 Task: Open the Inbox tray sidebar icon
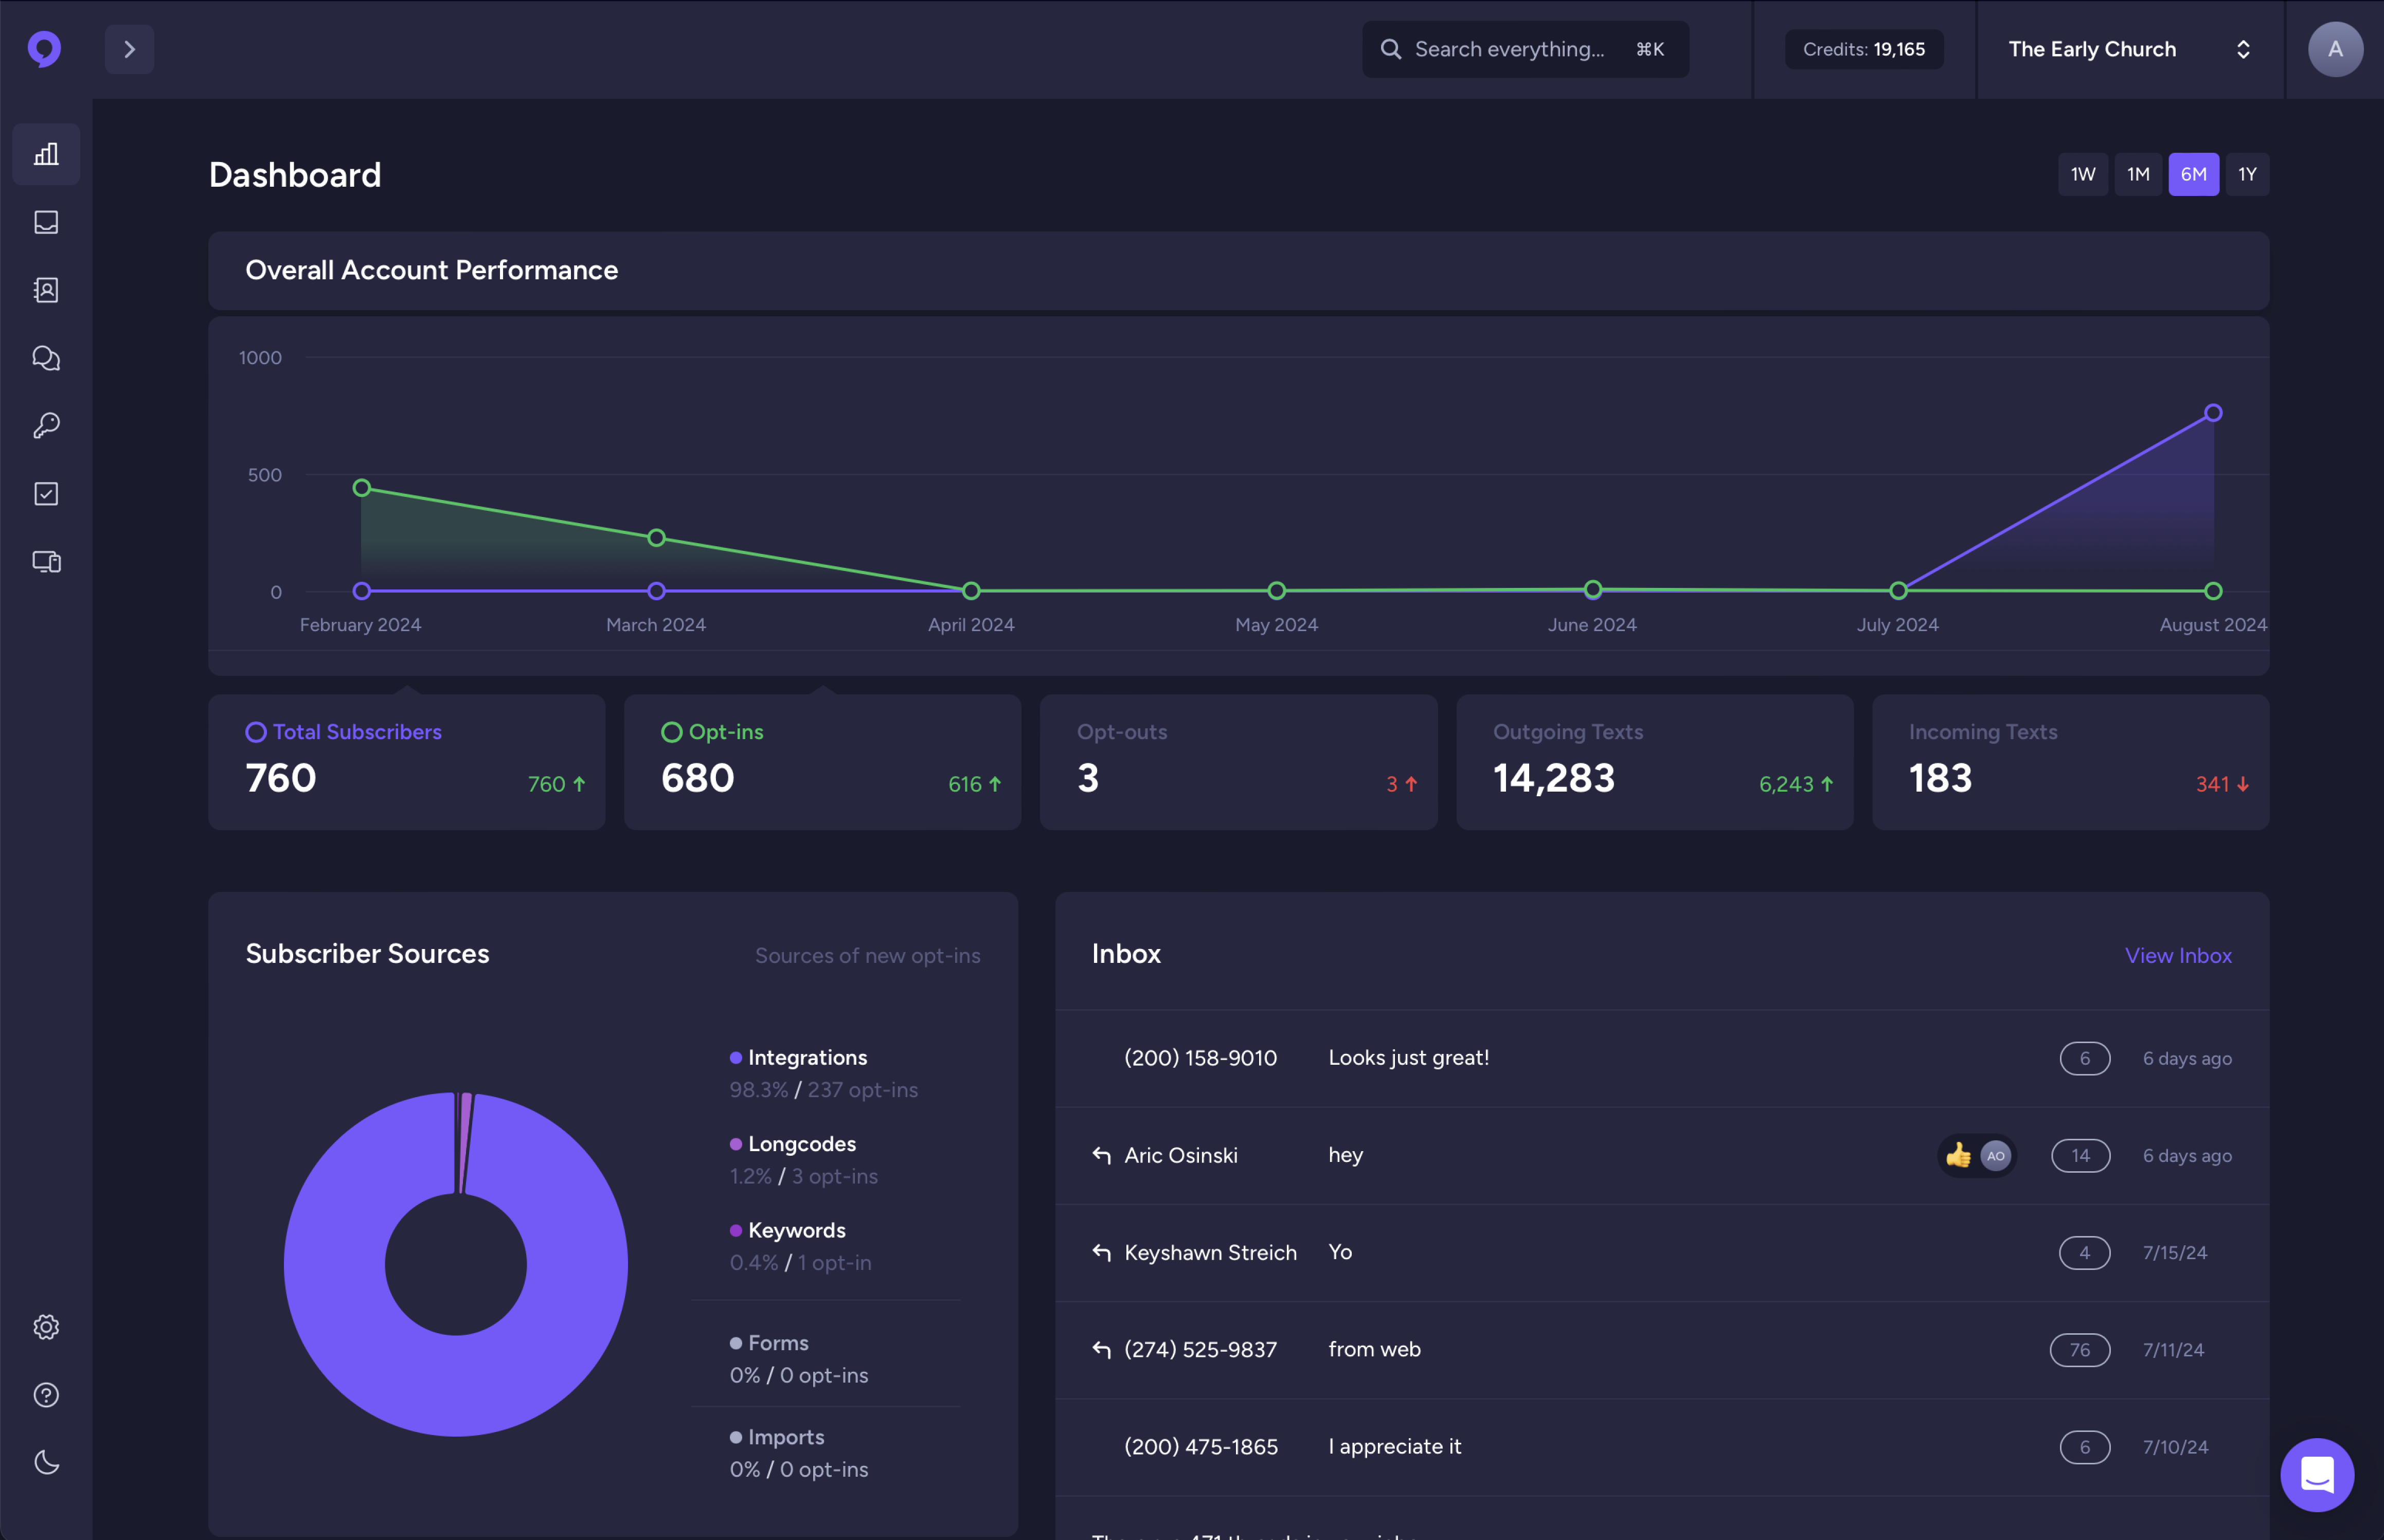point(46,222)
